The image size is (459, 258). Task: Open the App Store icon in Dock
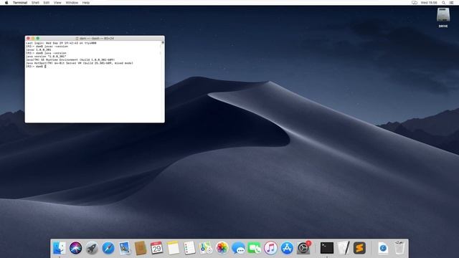tap(287, 248)
